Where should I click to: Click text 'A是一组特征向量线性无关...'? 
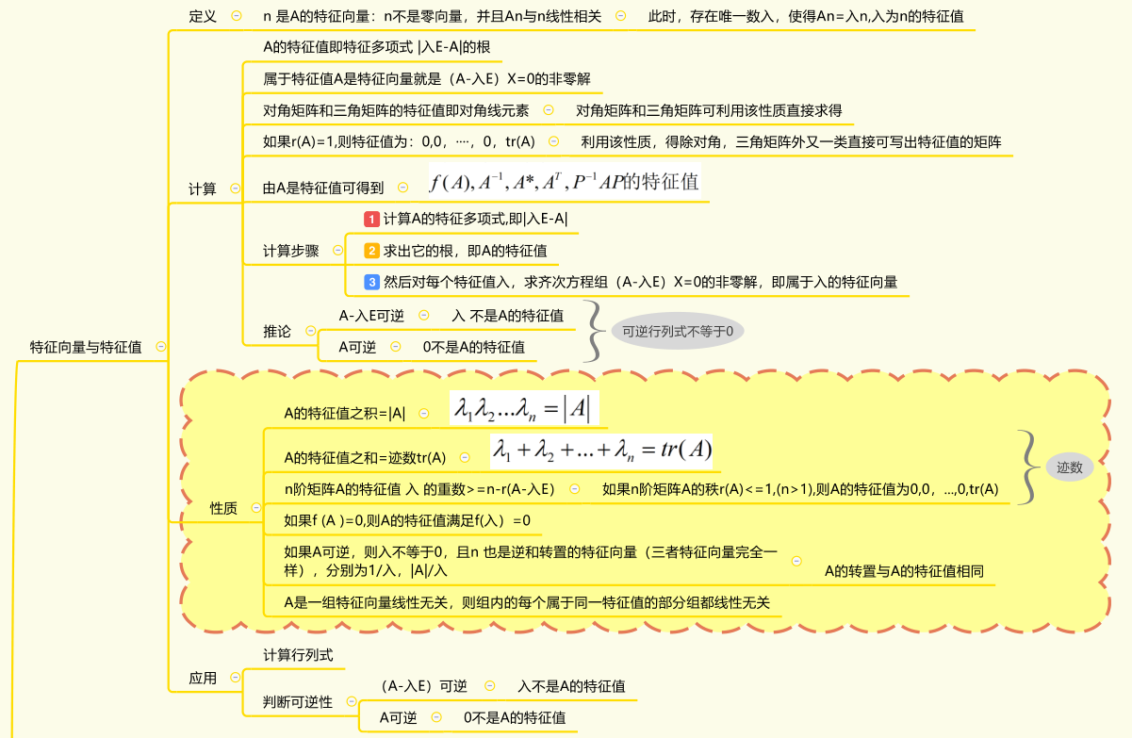[527, 602]
